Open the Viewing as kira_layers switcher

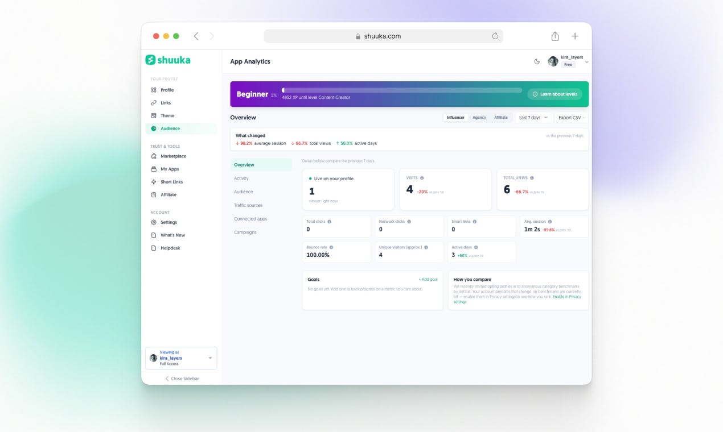point(181,358)
